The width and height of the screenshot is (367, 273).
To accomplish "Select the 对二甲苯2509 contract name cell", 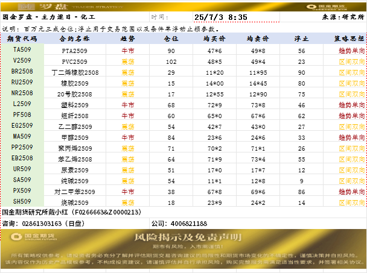I will [75, 192].
